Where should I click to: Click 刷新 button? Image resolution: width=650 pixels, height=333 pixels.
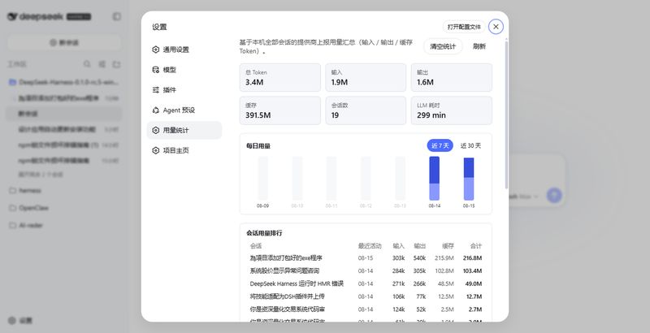coord(479,46)
